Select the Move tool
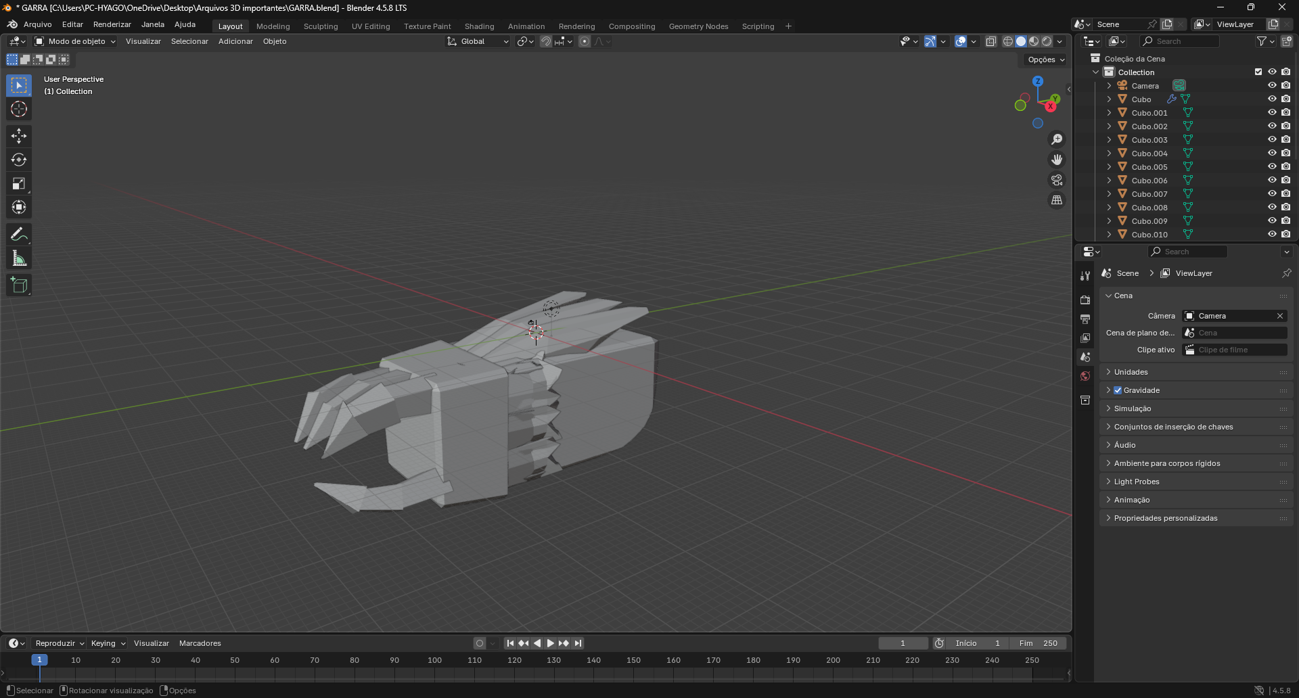 coord(19,136)
